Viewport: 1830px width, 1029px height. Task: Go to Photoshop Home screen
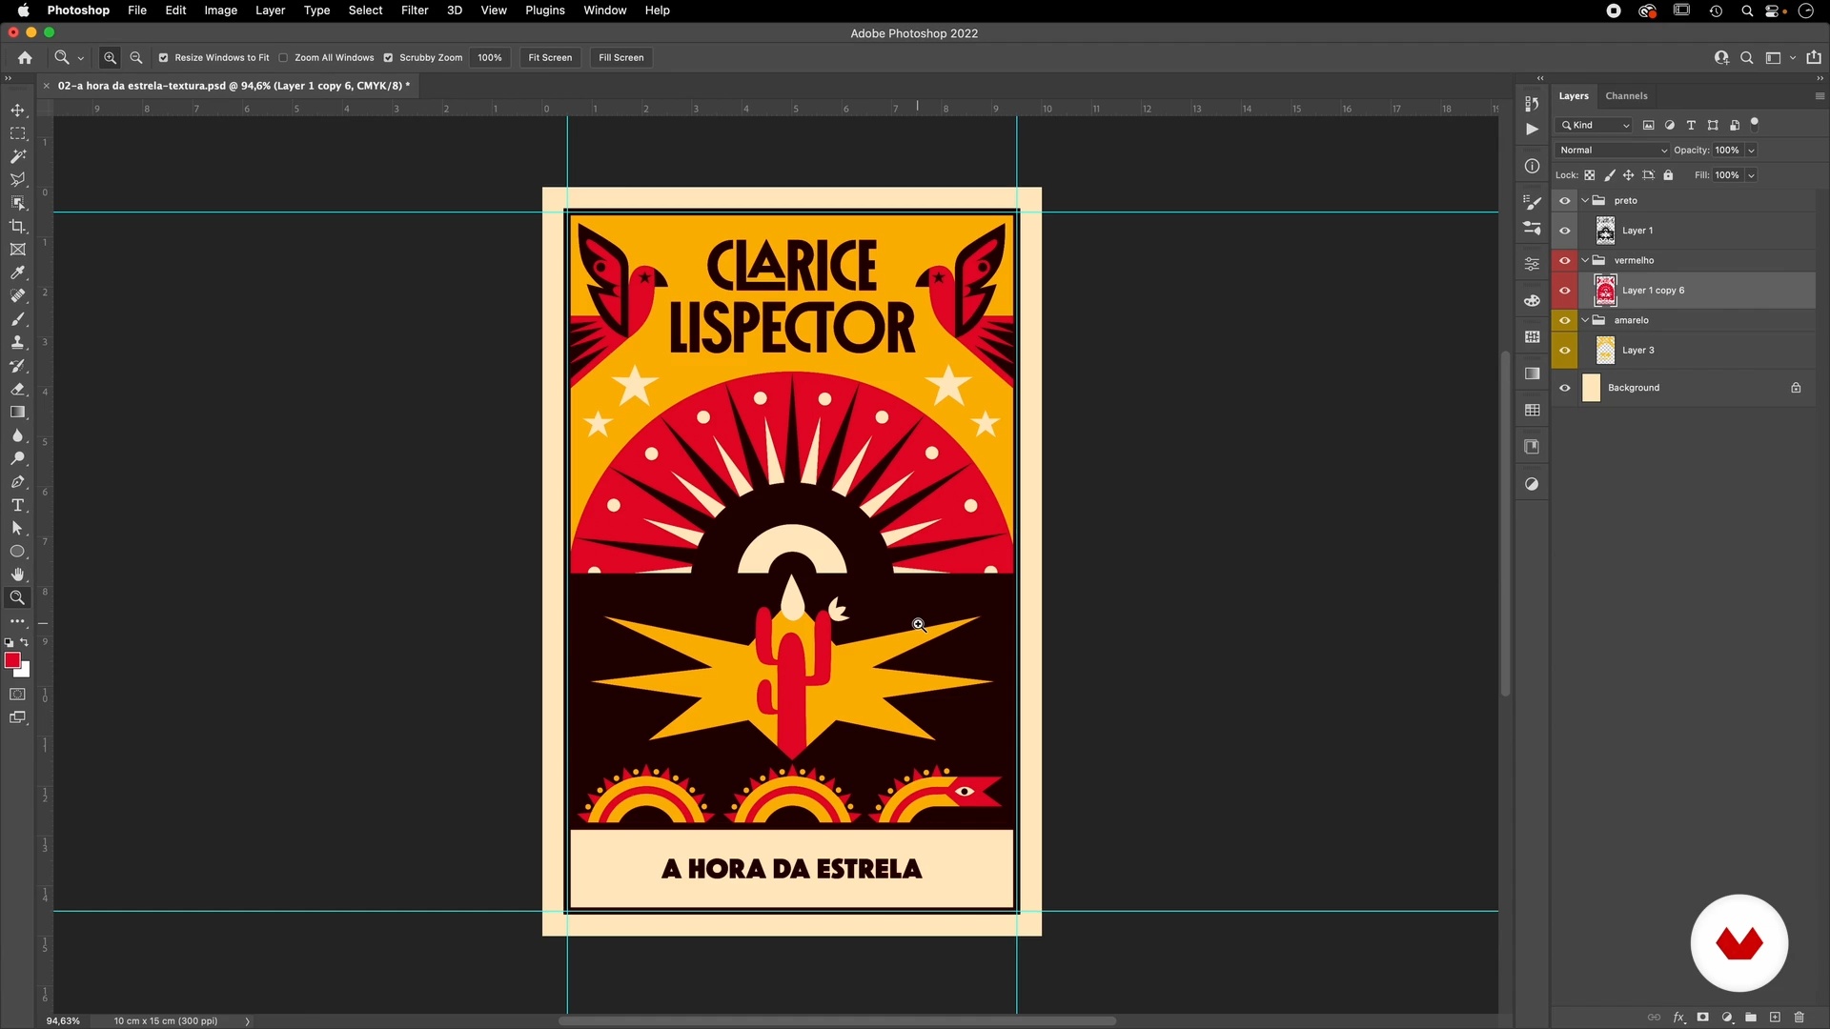click(25, 58)
